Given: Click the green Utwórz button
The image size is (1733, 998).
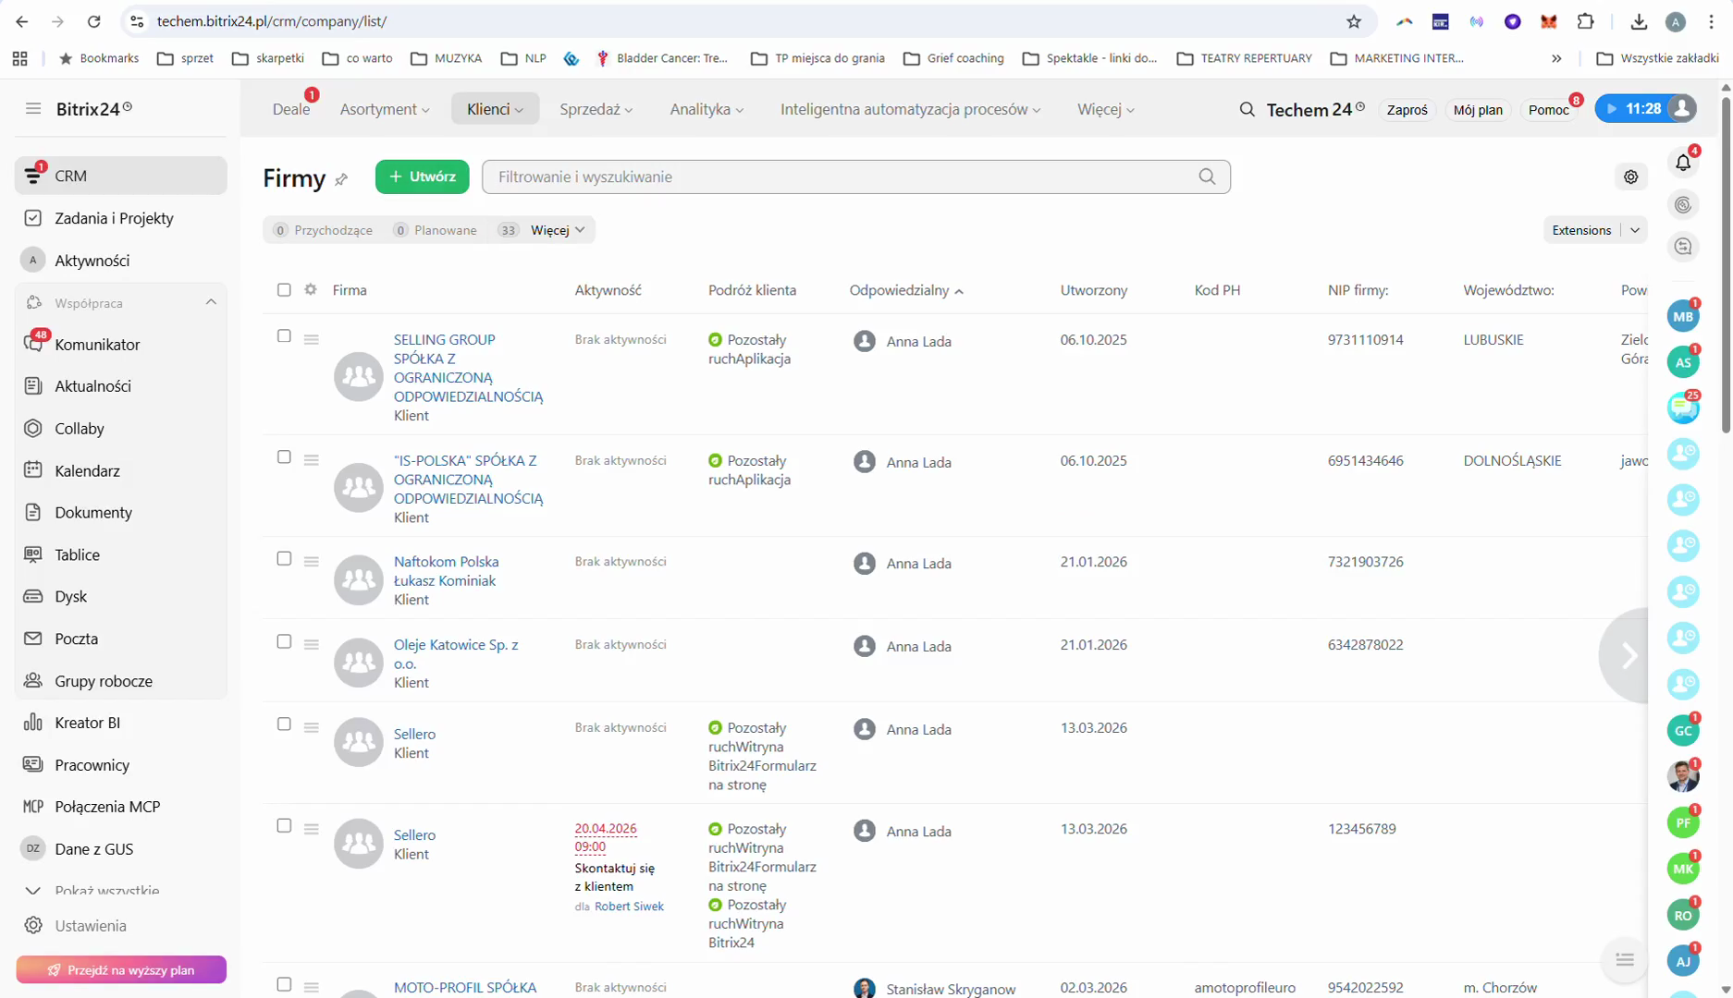Looking at the screenshot, I should coord(422,176).
